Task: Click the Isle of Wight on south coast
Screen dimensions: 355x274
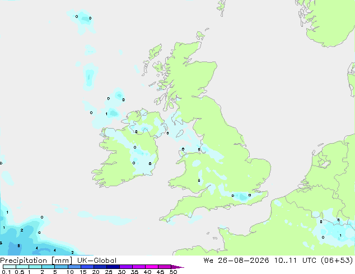Action: coord(228,206)
